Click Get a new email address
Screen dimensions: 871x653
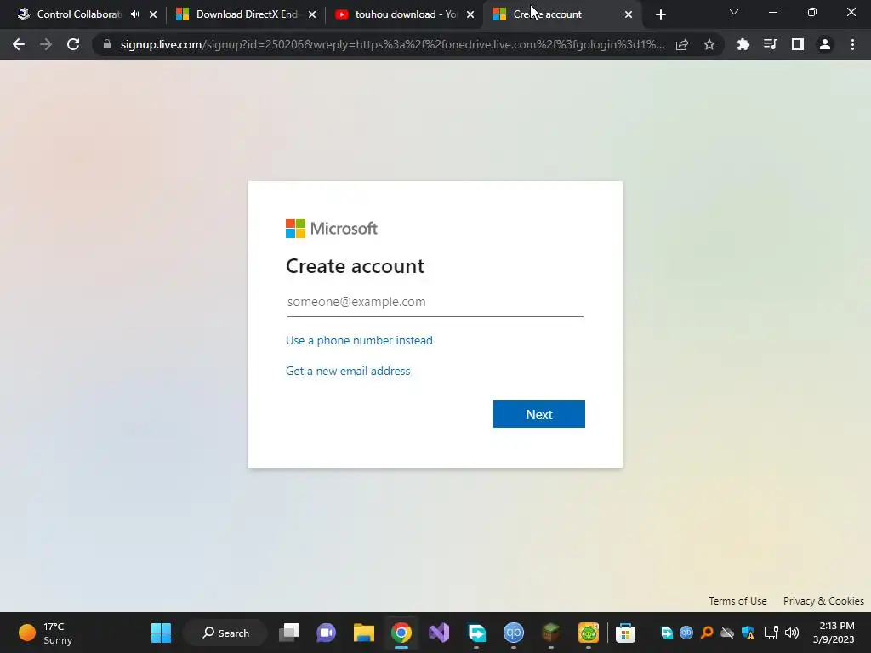click(x=348, y=371)
